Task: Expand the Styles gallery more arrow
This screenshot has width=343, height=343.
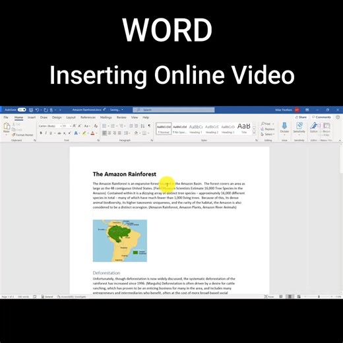Action: (254, 133)
